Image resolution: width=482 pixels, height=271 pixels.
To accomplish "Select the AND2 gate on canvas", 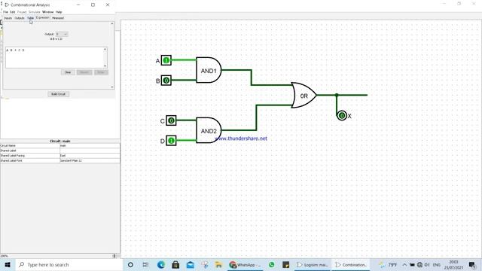I will click(209, 130).
